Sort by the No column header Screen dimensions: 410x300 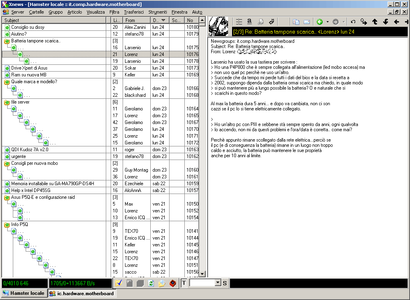pyautogui.click(x=192, y=20)
